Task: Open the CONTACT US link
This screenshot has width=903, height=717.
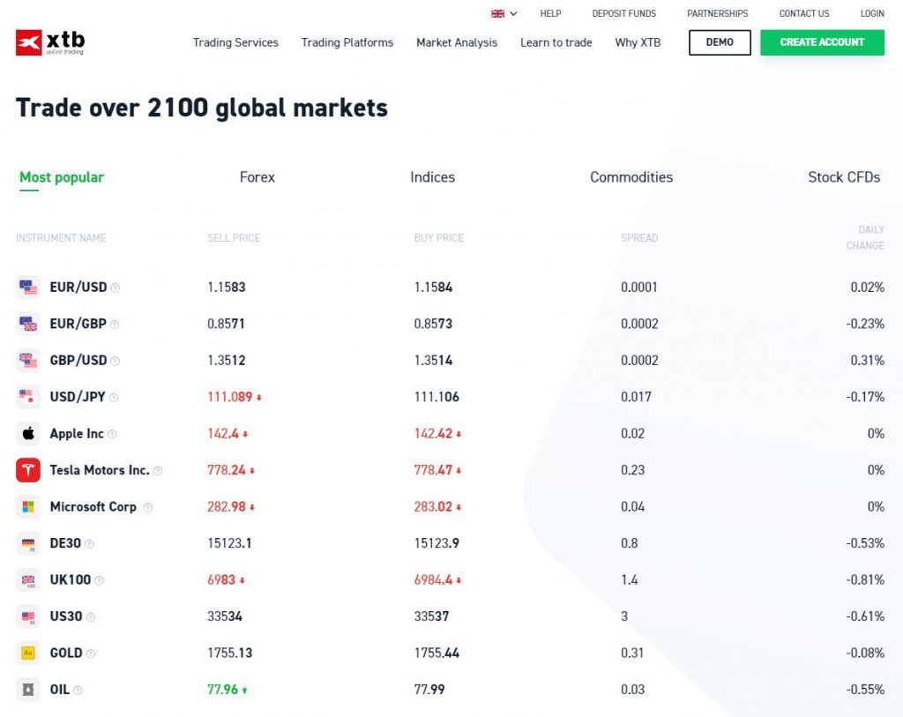Action: click(804, 13)
